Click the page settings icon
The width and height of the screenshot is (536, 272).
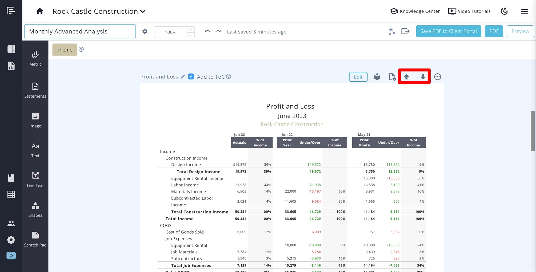tap(392, 77)
